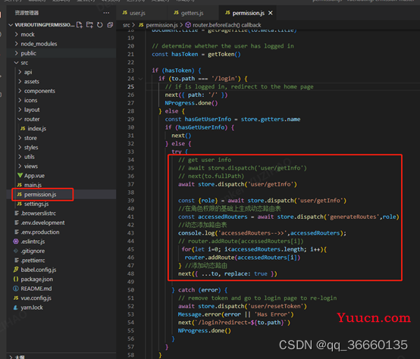Click 'NProgress.done()' on line 27
This screenshot has height=359, width=420.
tap(191, 103)
